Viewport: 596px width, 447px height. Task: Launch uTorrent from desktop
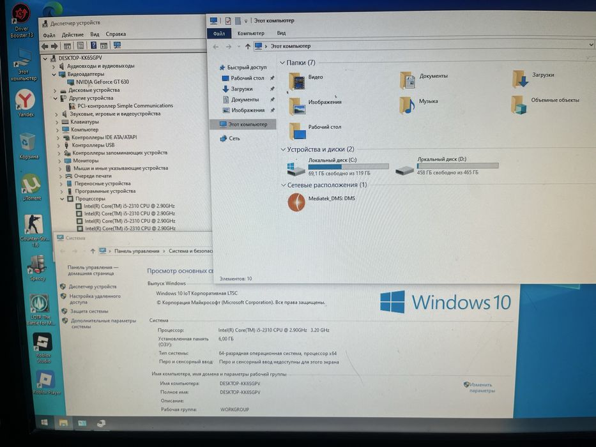pos(31,187)
